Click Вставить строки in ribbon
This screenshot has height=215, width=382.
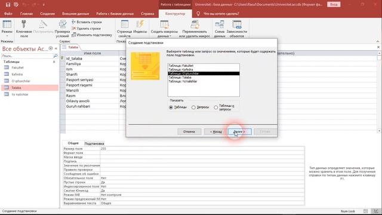87,22
